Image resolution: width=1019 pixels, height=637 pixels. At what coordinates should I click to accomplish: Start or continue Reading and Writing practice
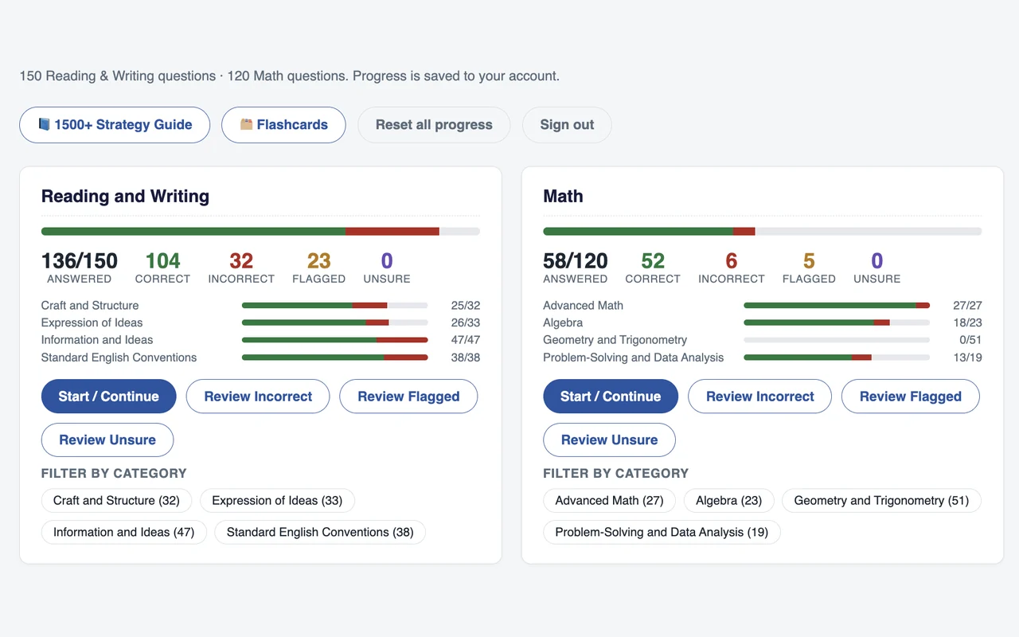(108, 397)
